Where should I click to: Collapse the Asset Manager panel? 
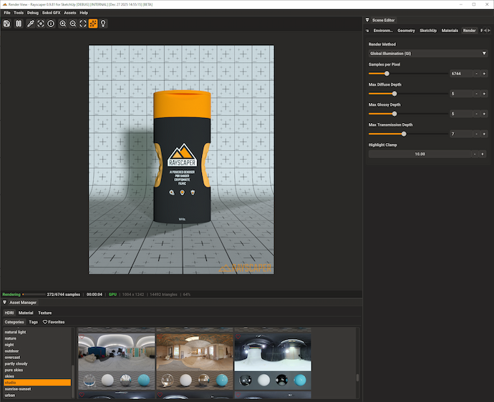pyautogui.click(x=4, y=303)
